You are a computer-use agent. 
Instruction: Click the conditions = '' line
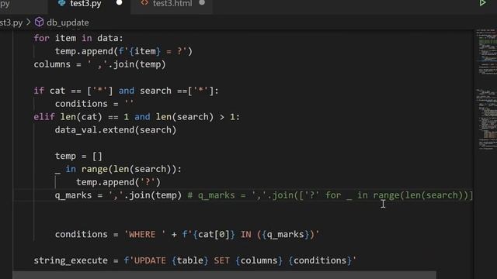(94, 104)
